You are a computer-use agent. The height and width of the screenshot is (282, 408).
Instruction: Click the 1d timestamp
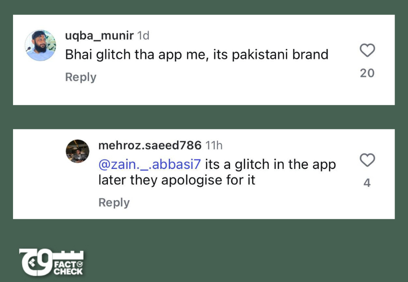coord(143,36)
